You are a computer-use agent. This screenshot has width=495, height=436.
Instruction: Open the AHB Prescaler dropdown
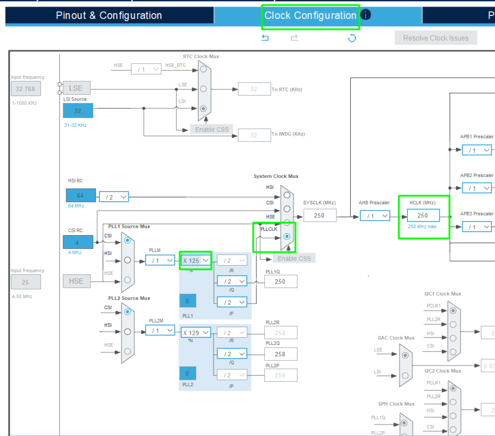pyautogui.click(x=375, y=216)
